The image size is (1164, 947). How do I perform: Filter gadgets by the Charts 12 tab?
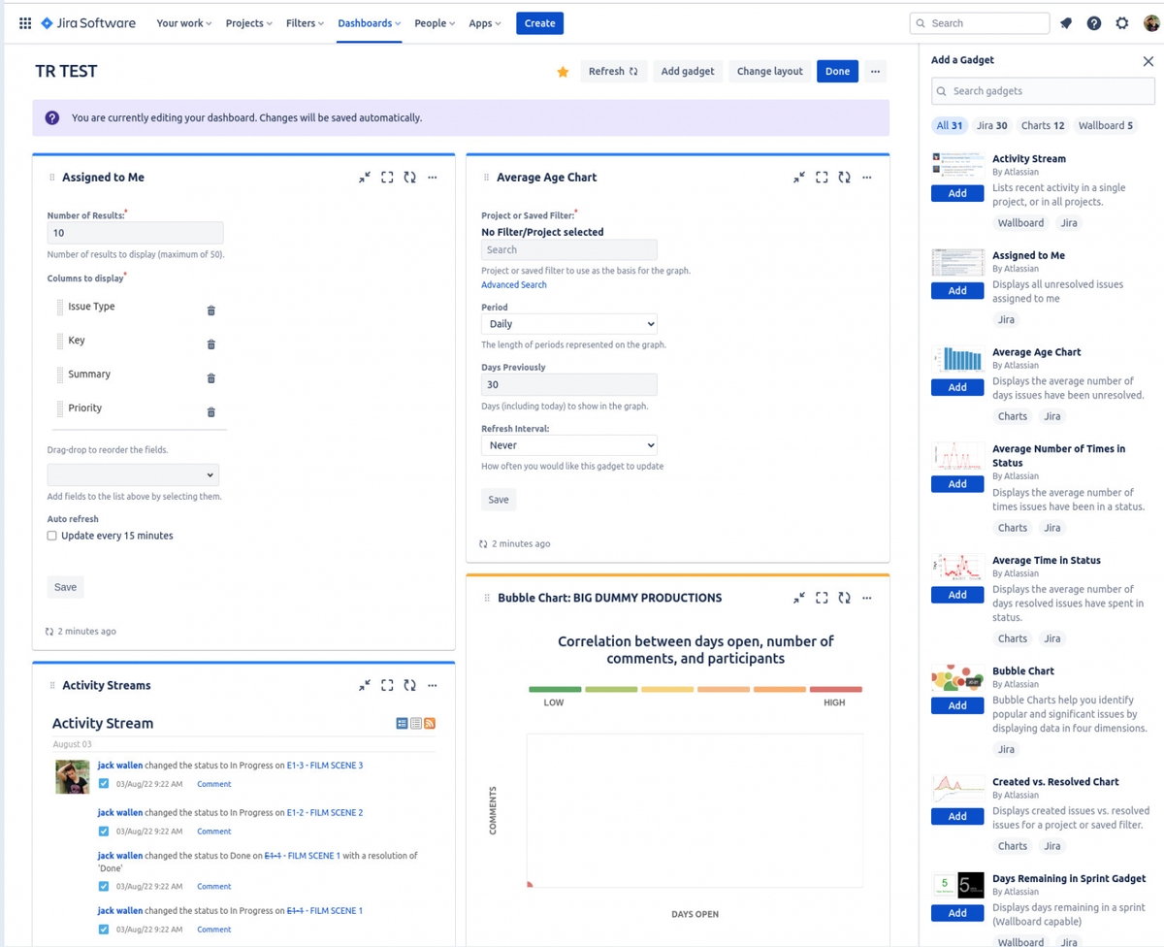1042,125
